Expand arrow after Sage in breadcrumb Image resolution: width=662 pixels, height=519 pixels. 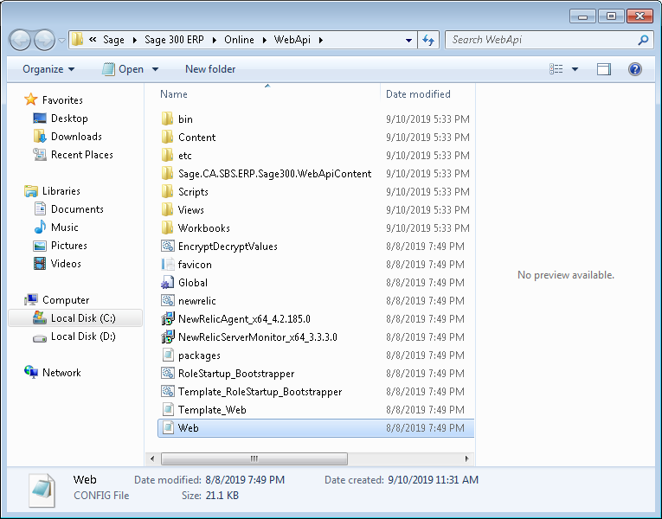pos(135,40)
